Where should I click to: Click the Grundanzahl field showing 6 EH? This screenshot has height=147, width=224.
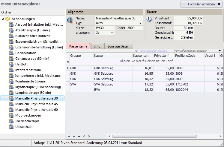point(184,33)
